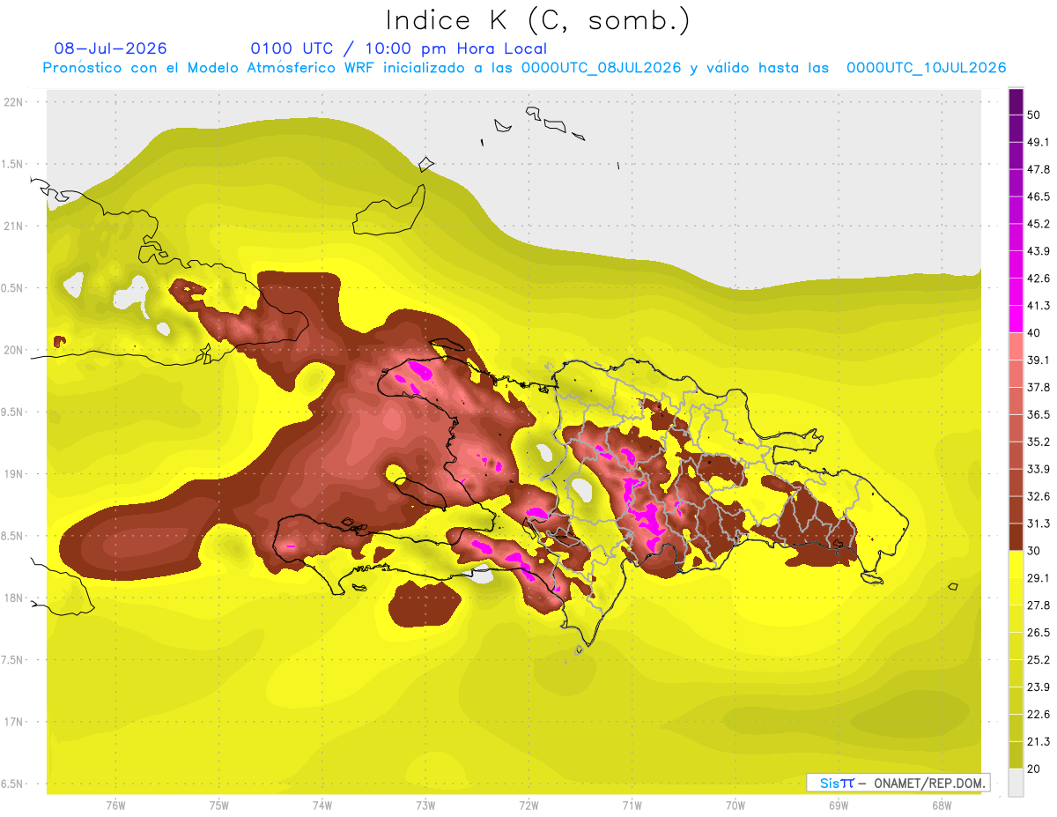Click the '23.9' colorbar label
The image size is (1057, 817).
coord(1039,687)
